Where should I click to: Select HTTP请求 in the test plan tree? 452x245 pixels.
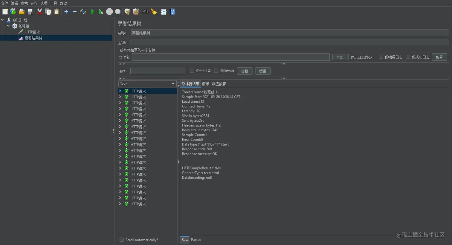point(32,32)
